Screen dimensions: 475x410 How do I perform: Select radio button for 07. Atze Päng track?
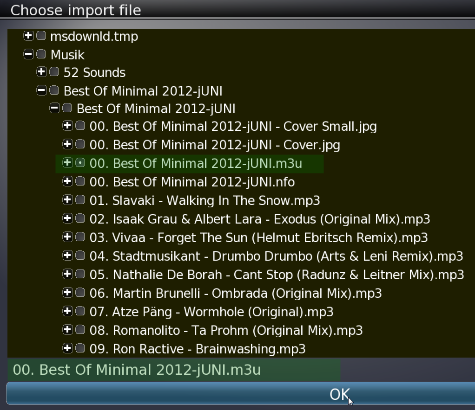pyautogui.click(x=80, y=311)
